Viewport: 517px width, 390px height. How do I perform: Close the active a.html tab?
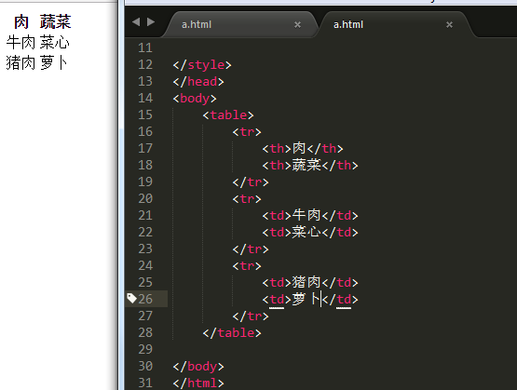(449, 25)
